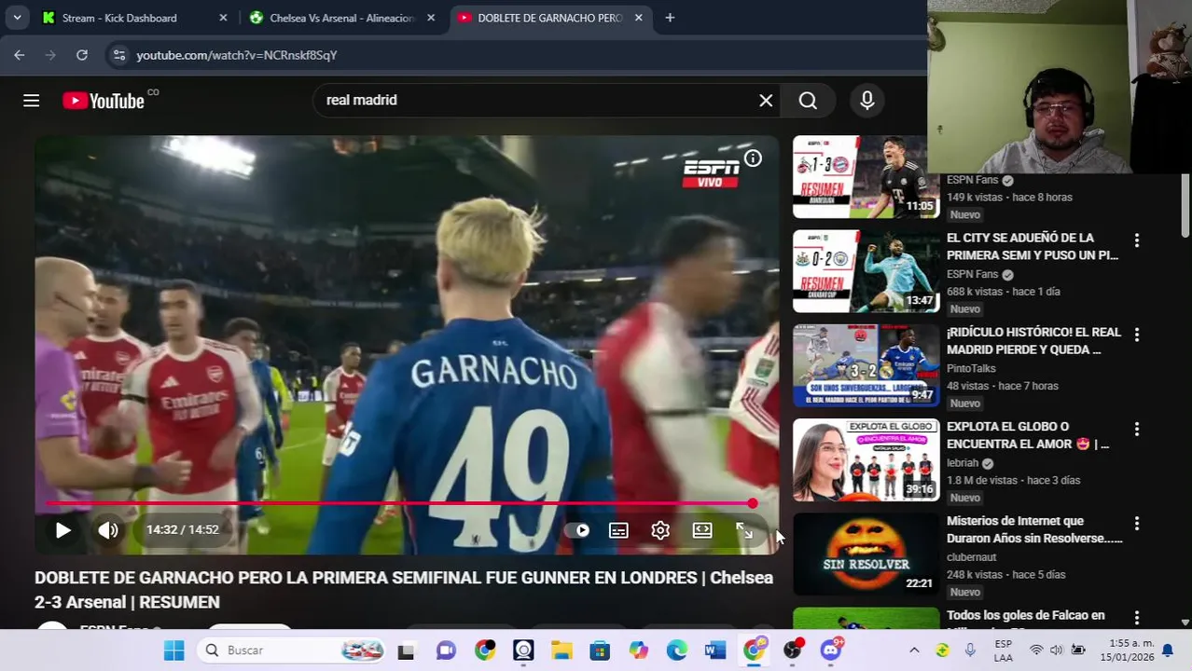The height and width of the screenshot is (671, 1192).
Task: Toggle video subtitles
Action: 618,530
